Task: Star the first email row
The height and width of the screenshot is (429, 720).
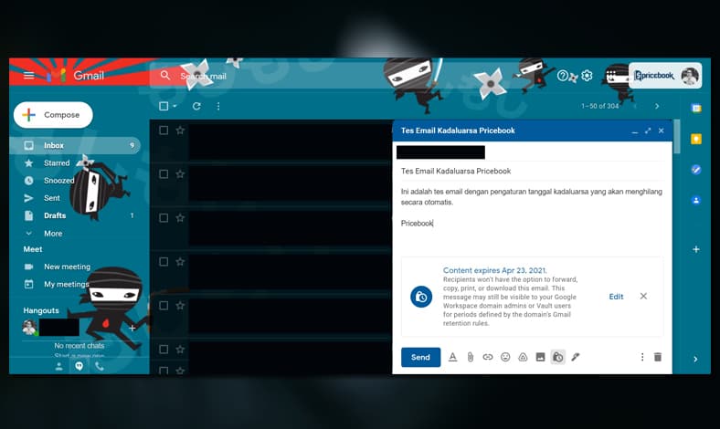Action: click(x=180, y=131)
